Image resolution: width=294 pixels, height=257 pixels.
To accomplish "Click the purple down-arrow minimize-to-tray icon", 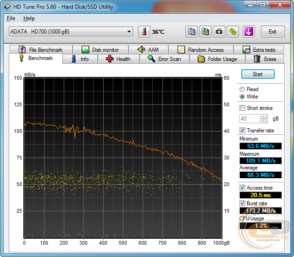I will (249, 32).
